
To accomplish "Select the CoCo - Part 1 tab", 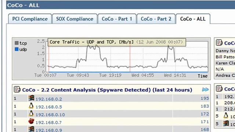I will 117,19.
